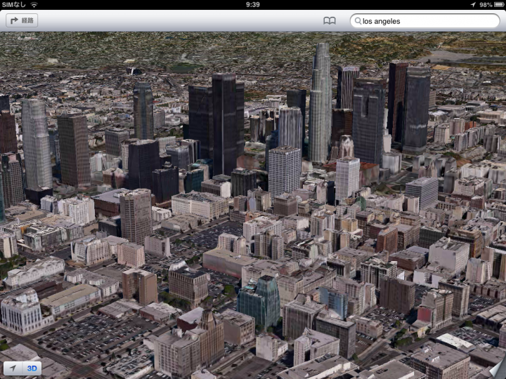Open the directions (経路) button

(x=22, y=20)
